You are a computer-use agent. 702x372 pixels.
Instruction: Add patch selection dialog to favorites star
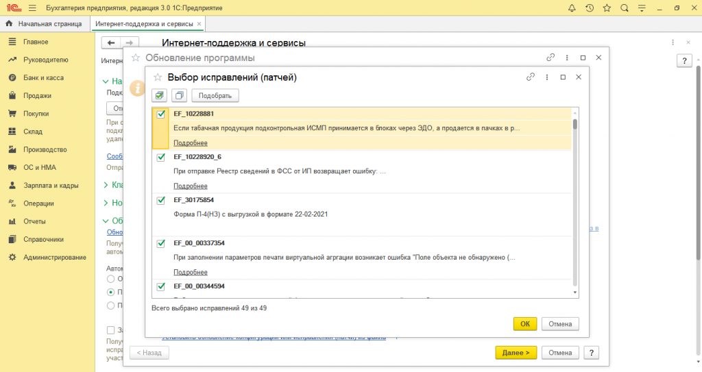(x=158, y=77)
